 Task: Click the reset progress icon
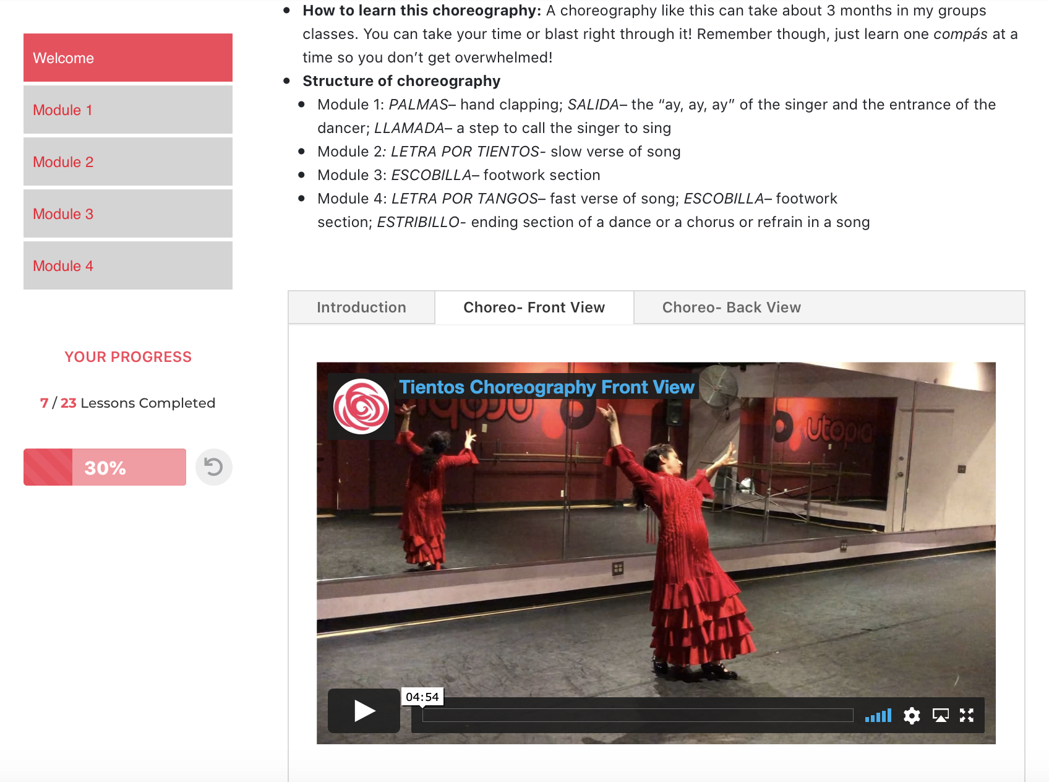pos(214,467)
